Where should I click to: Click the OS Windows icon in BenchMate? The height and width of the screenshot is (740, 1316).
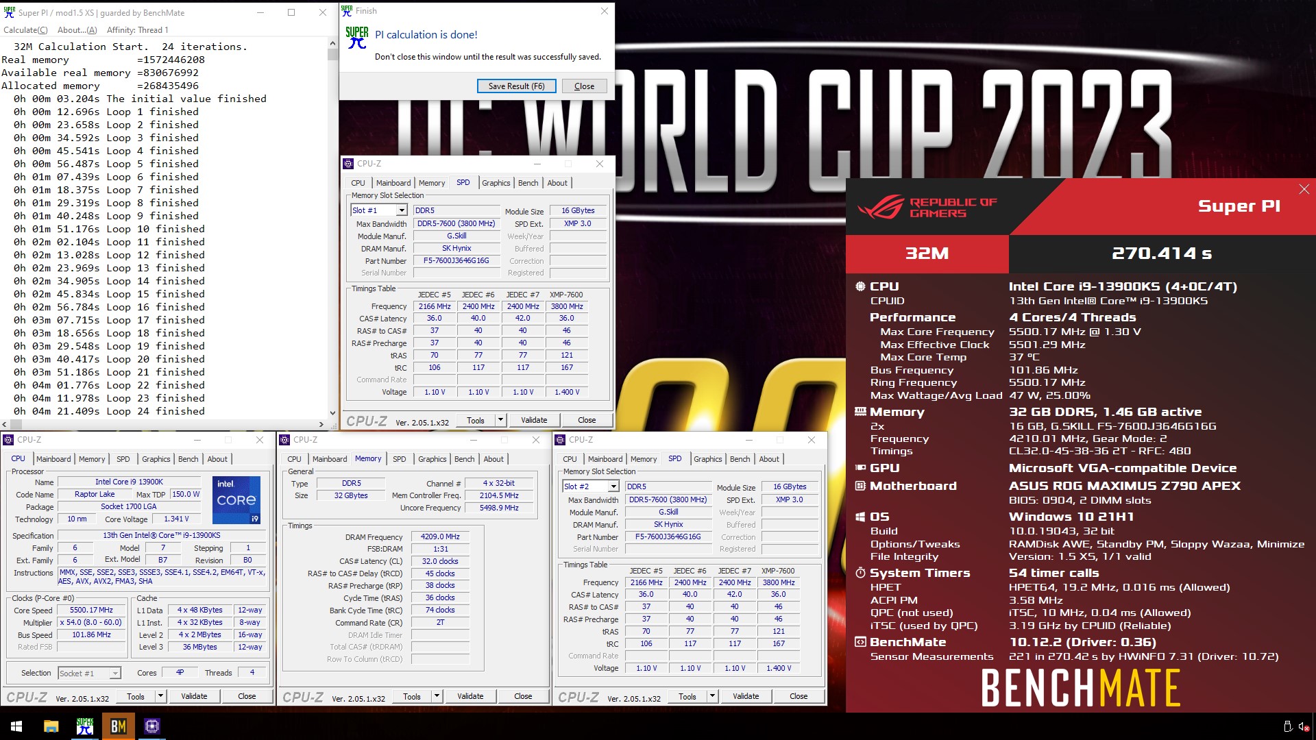pyautogui.click(x=860, y=517)
